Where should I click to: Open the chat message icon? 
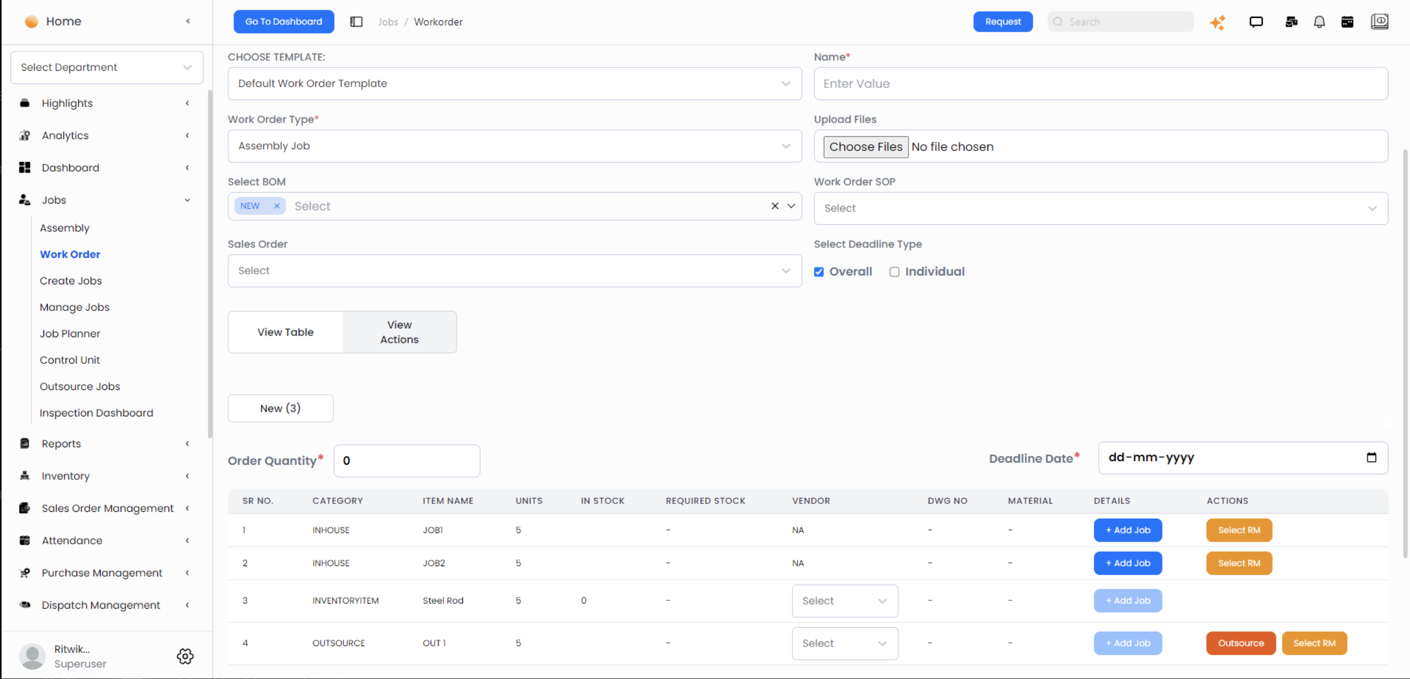pyautogui.click(x=1256, y=22)
